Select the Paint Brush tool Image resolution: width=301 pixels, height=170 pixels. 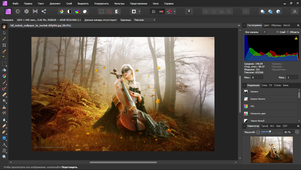click(x=4, y=82)
